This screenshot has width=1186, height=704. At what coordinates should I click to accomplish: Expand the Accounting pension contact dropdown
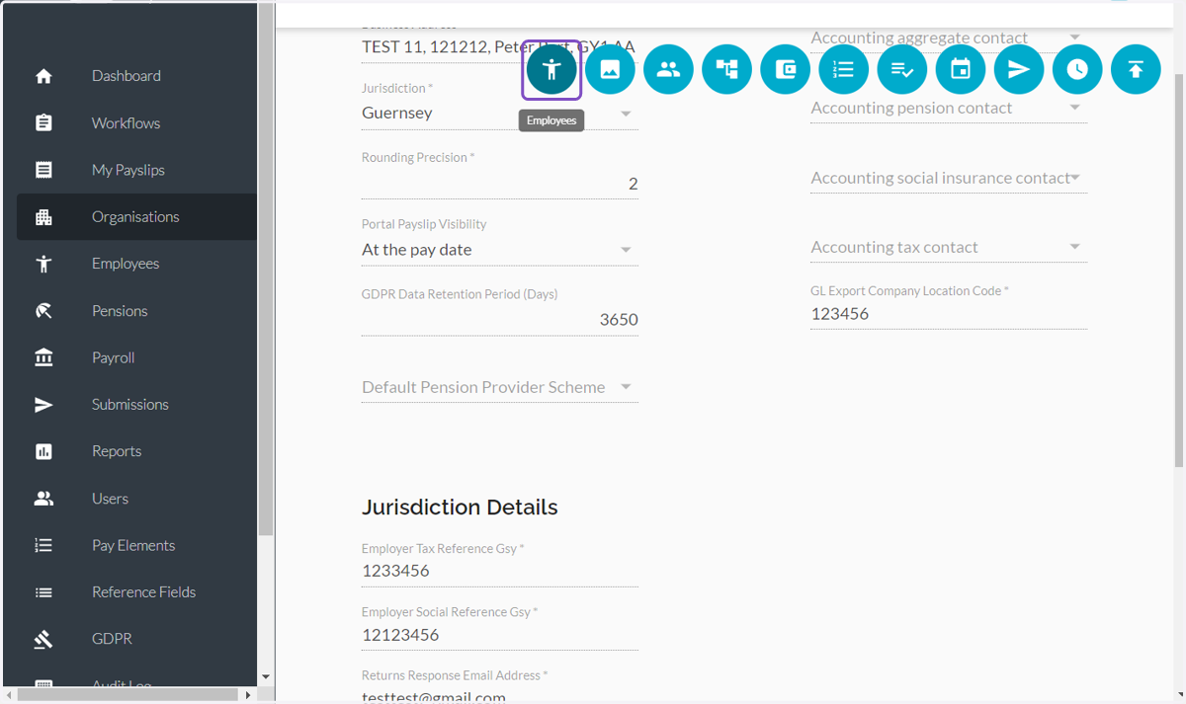coord(949,108)
